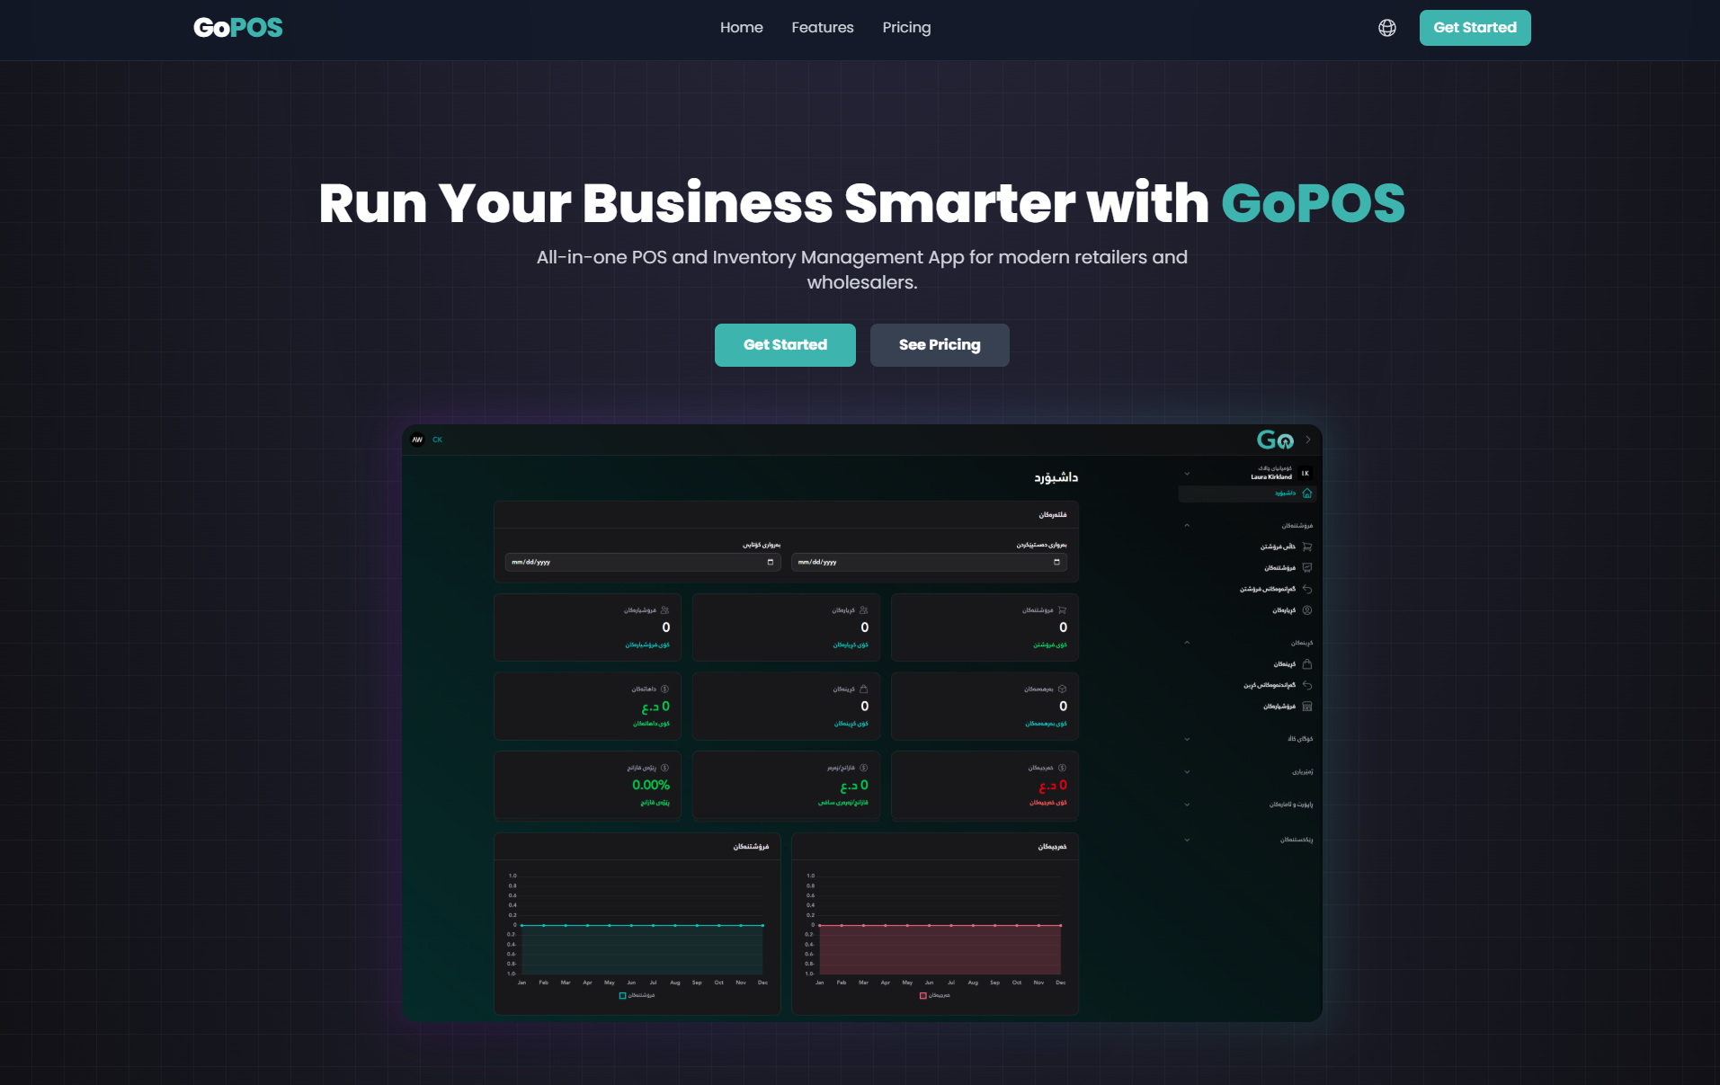Click the sales returns arrow icon

1307,590
